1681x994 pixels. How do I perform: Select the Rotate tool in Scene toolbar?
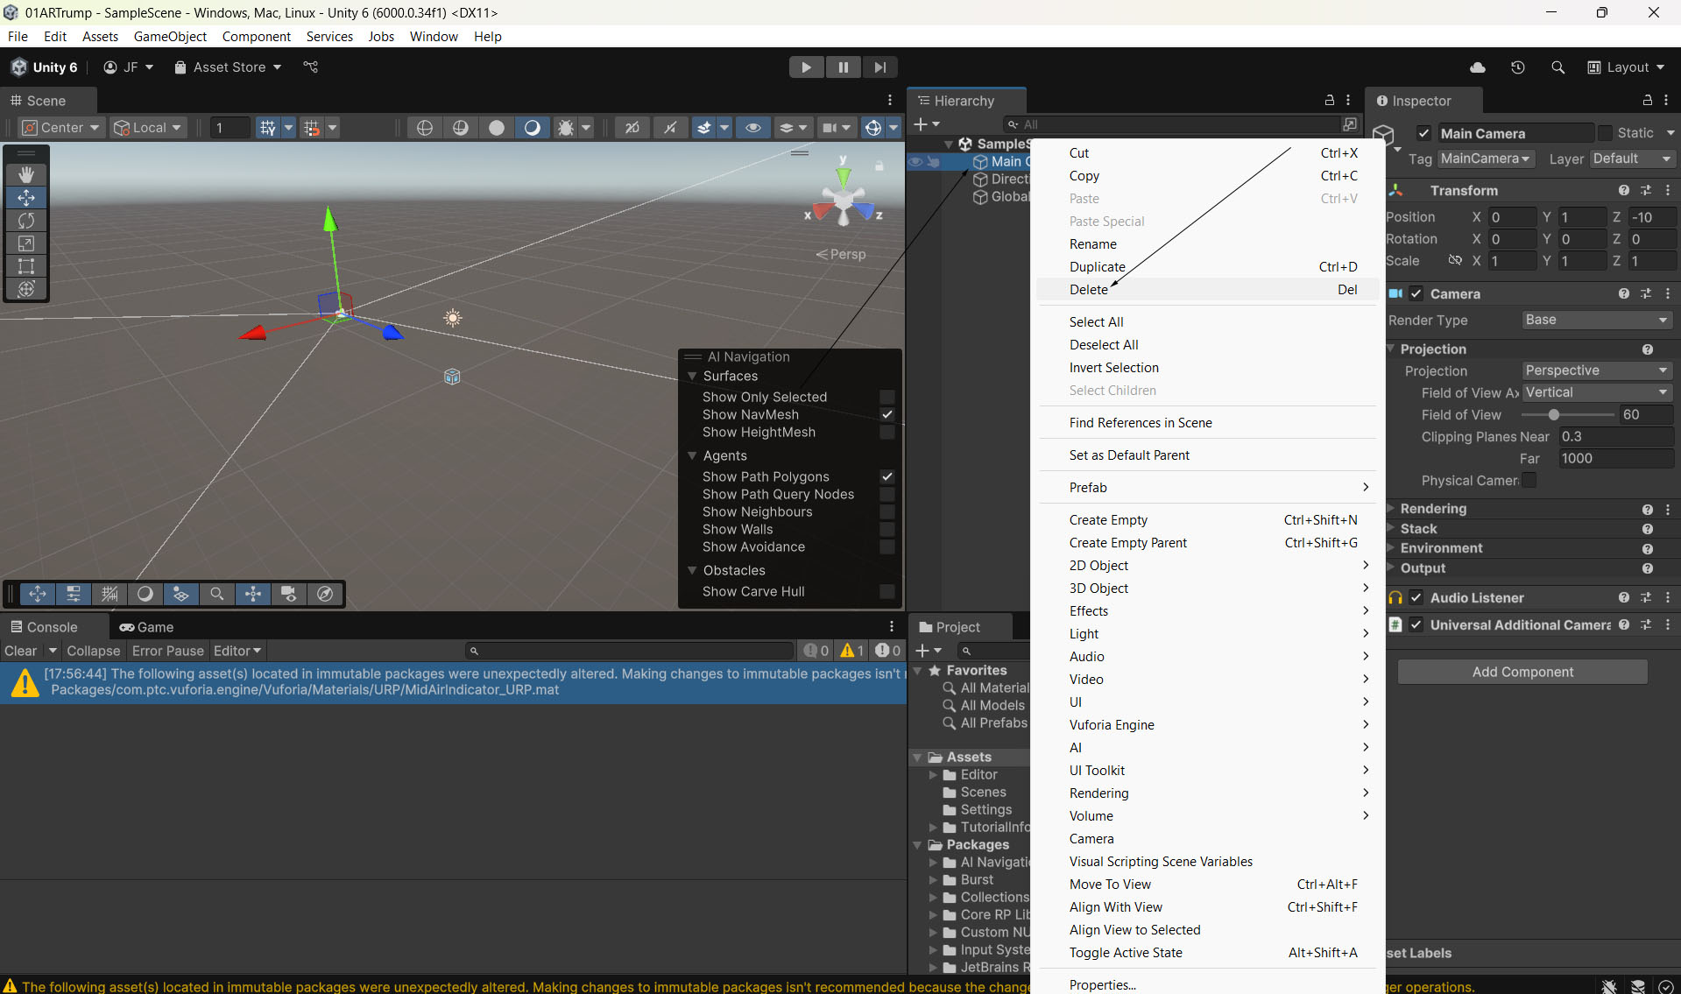(26, 221)
